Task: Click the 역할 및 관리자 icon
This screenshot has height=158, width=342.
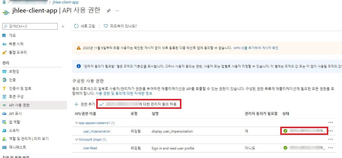Action: (x=4, y=139)
